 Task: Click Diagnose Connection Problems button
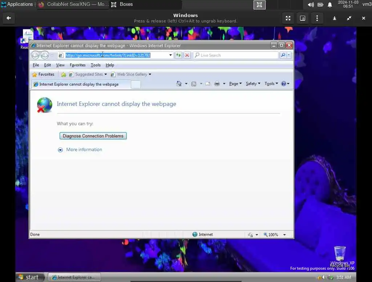[x=93, y=136]
